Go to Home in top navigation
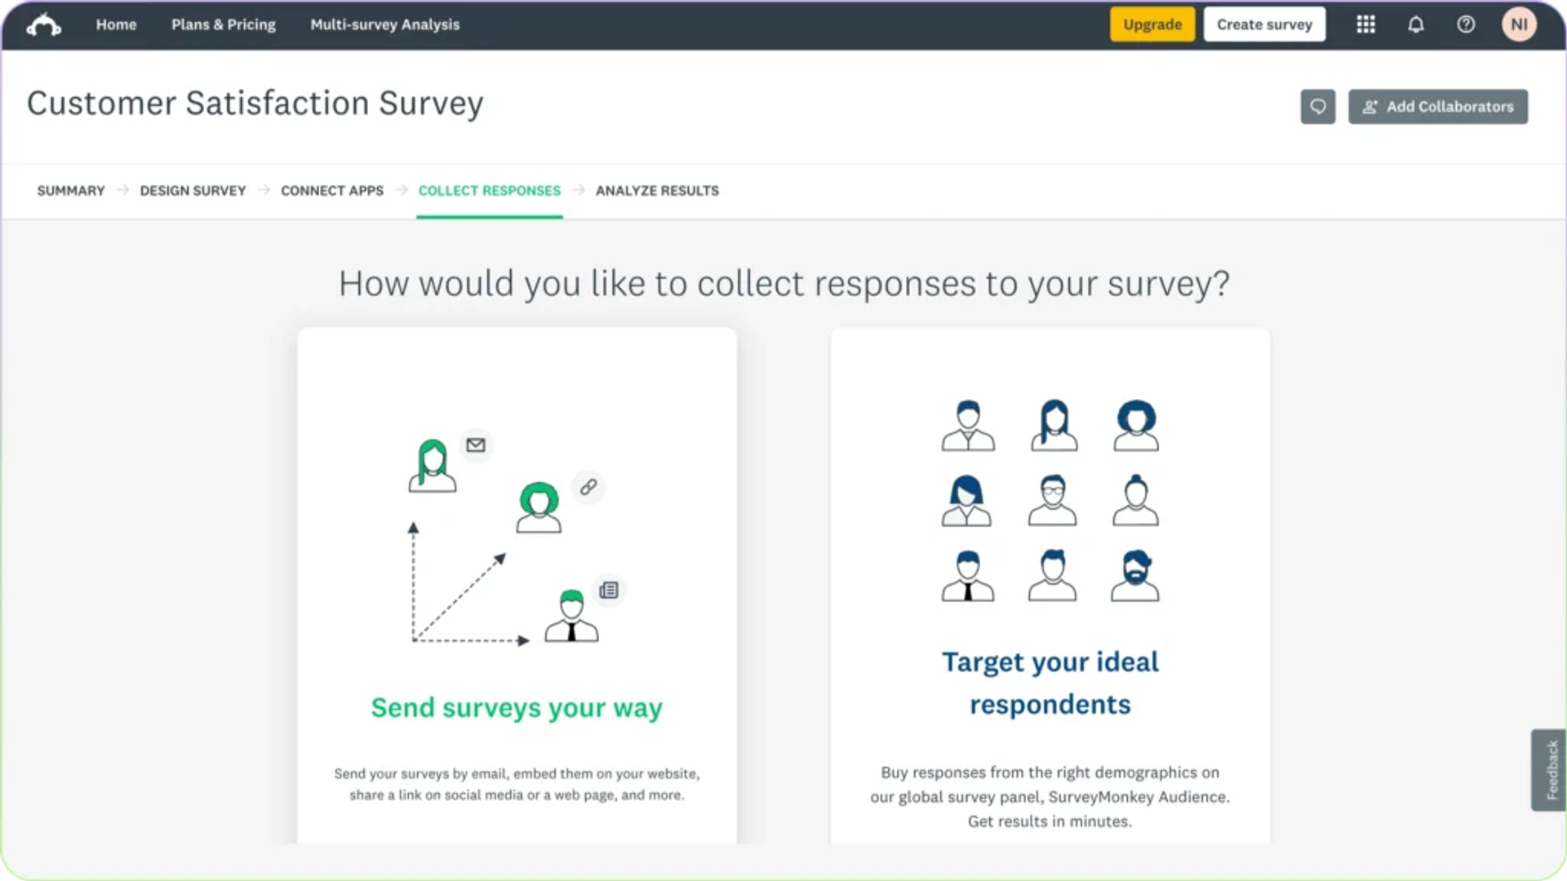The image size is (1567, 881). [116, 24]
